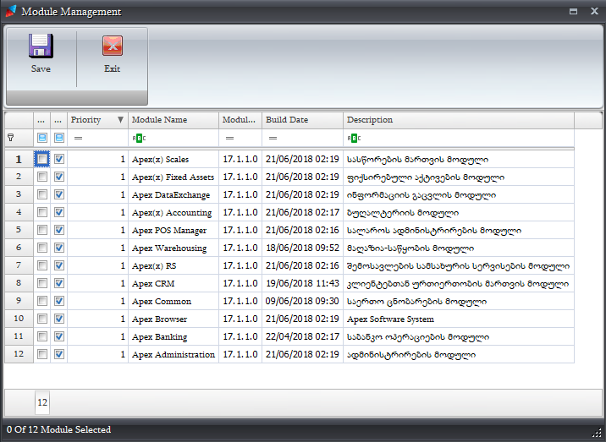Uncheck the checked box for Apex CRM
Screen dimensions: 606x442
click(59, 283)
